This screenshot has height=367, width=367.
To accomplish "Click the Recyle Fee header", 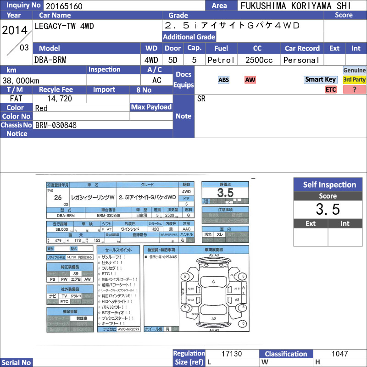I will coord(60,89).
